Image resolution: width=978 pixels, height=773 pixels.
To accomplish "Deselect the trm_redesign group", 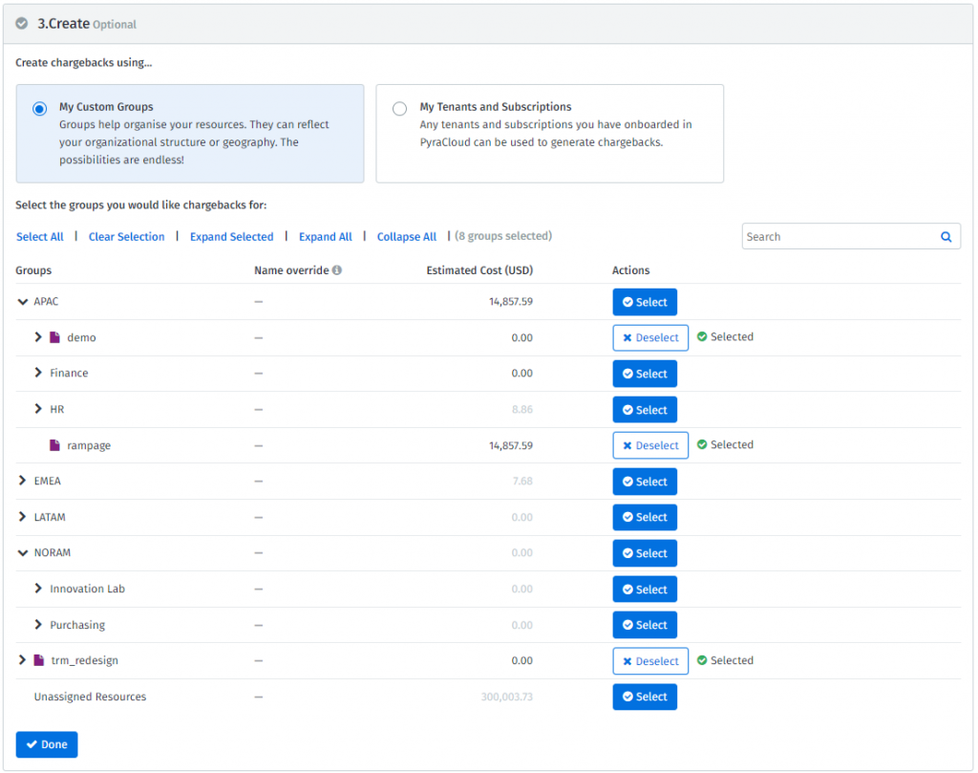I will click(x=650, y=661).
